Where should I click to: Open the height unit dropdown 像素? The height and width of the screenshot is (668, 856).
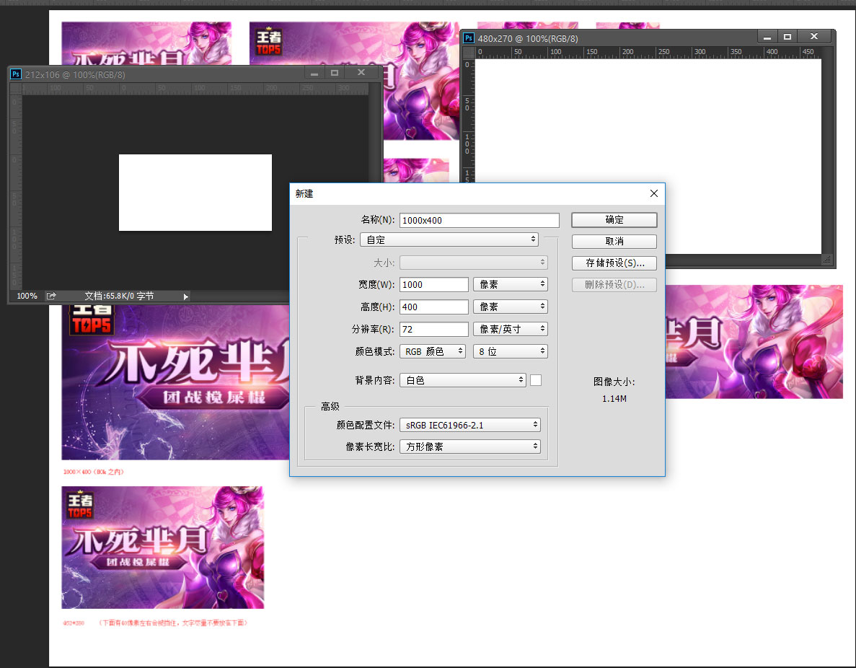pos(511,307)
